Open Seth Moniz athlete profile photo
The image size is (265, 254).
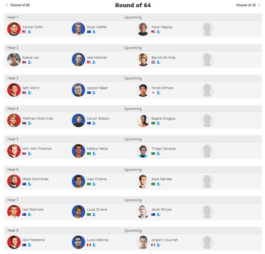[14, 90]
